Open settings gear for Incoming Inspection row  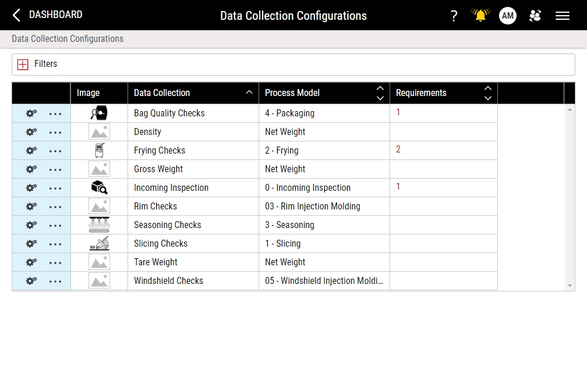click(x=30, y=188)
